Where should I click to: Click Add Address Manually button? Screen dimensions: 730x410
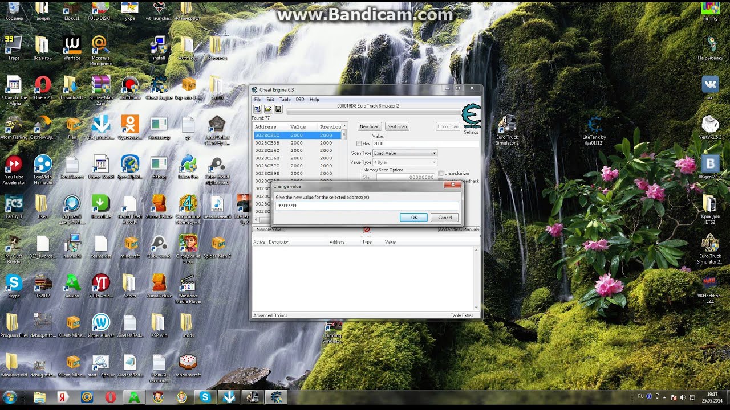[459, 229]
